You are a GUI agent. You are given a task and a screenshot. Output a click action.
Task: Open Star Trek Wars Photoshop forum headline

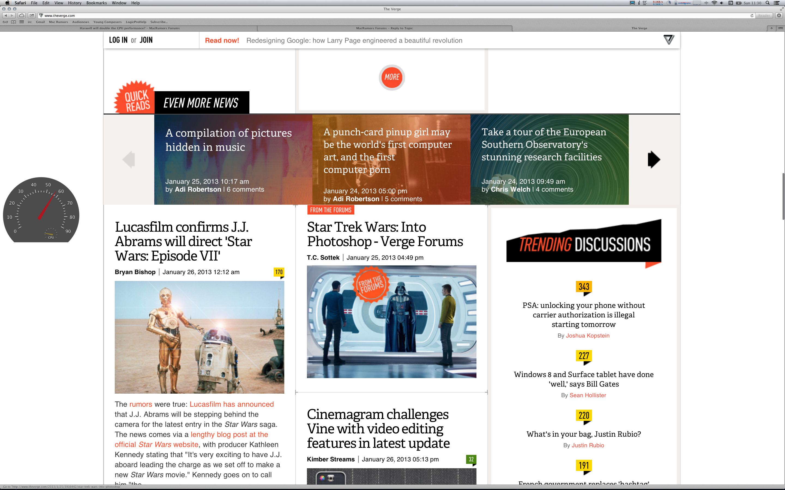[x=385, y=234]
